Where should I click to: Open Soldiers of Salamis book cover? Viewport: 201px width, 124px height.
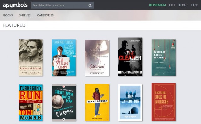pyautogui.click(x=31, y=57)
